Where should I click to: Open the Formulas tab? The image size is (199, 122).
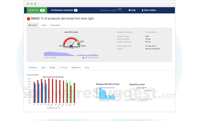[63, 68]
